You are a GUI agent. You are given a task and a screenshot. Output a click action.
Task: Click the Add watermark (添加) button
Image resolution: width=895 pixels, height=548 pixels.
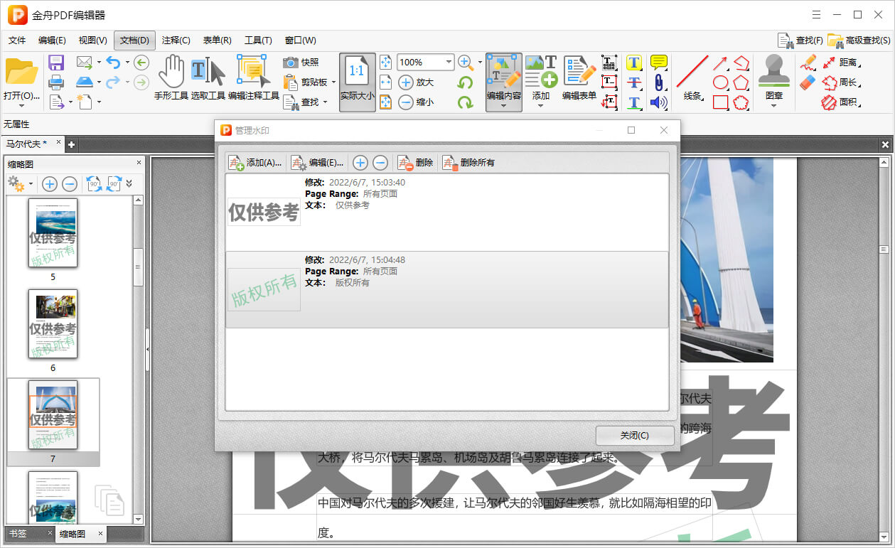255,163
